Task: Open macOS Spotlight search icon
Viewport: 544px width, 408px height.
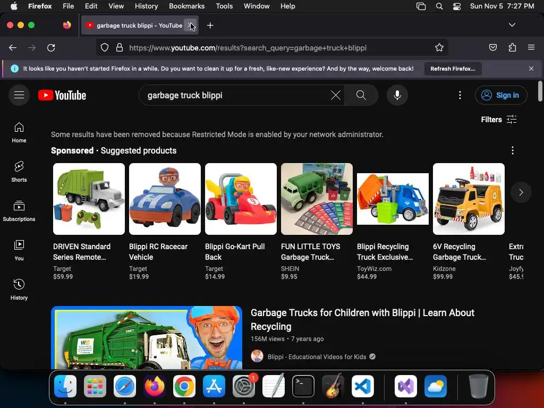Action: [x=439, y=6]
